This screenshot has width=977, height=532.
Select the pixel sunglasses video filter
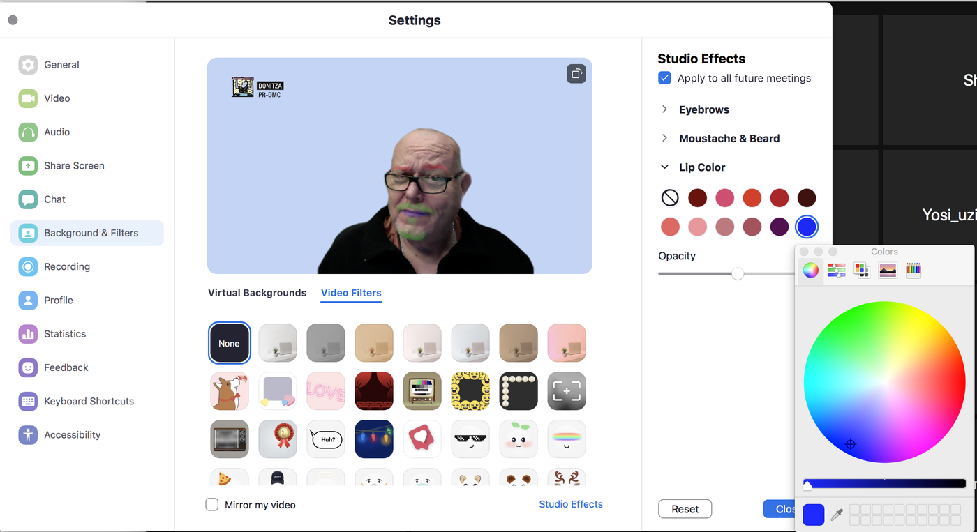(x=470, y=439)
